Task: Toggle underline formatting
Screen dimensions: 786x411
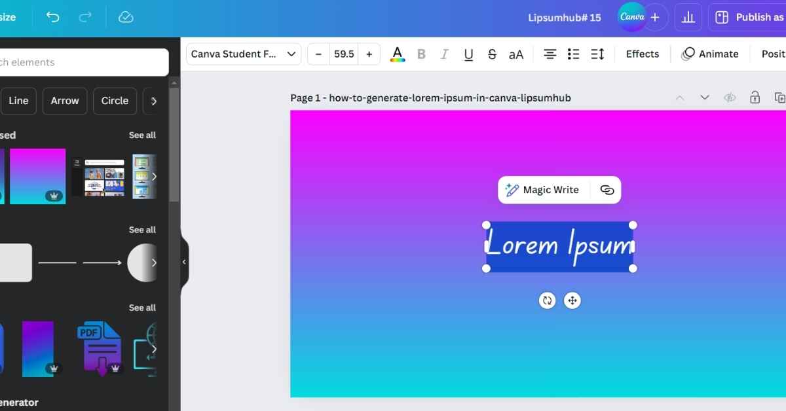Action: point(468,54)
